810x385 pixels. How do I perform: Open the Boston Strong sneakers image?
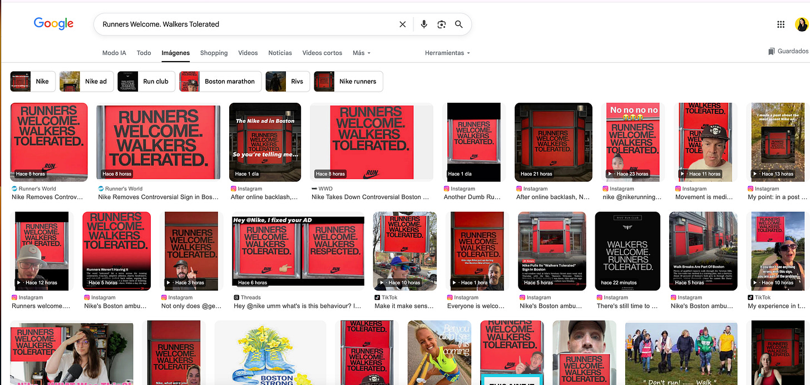click(270, 353)
